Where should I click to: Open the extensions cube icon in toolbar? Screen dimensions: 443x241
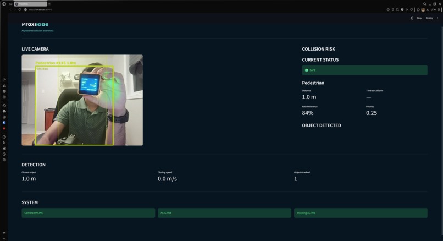click(418, 9)
